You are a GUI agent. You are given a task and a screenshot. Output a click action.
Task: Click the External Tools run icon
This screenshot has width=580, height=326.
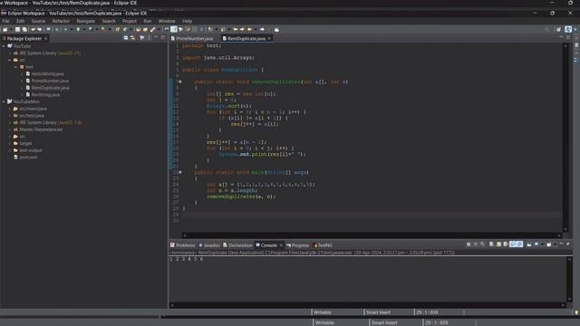click(103, 29)
